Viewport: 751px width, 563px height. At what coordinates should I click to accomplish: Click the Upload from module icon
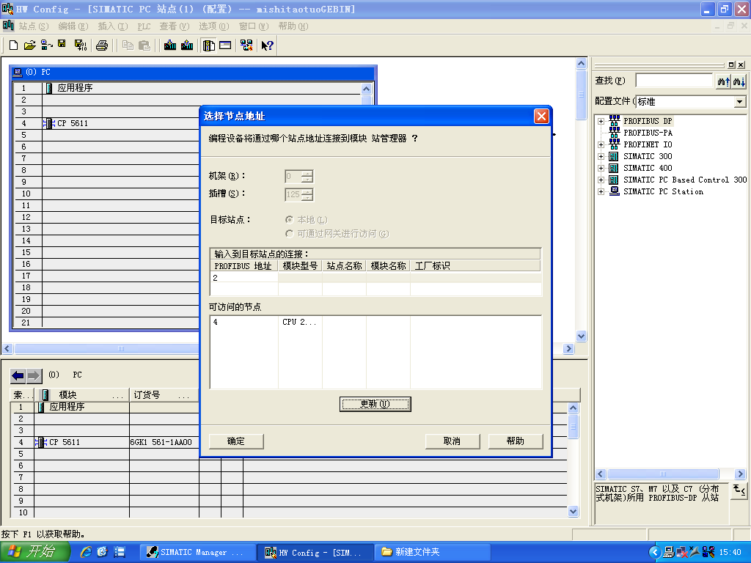point(187,45)
